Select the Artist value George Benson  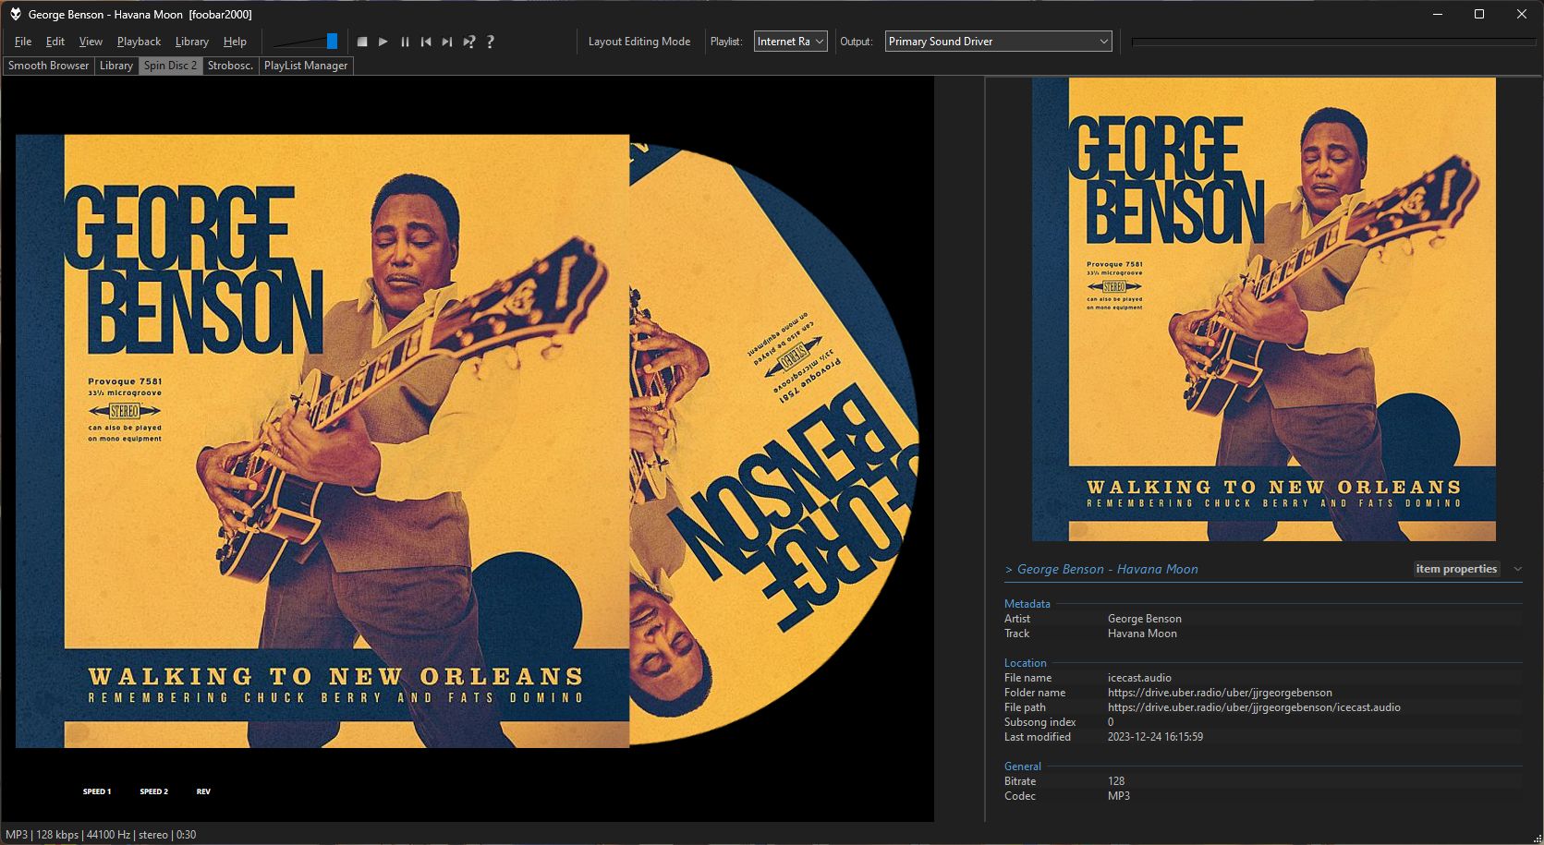click(1144, 619)
